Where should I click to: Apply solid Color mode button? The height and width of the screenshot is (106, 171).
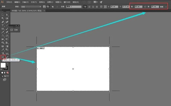click(2, 73)
